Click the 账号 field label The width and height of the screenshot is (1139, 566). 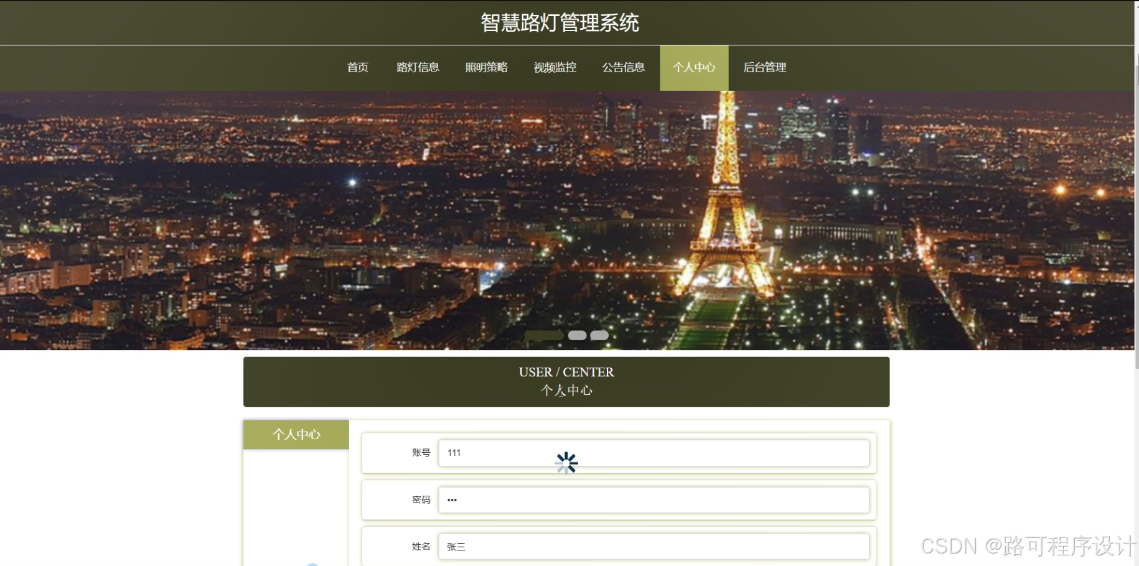[x=421, y=453]
